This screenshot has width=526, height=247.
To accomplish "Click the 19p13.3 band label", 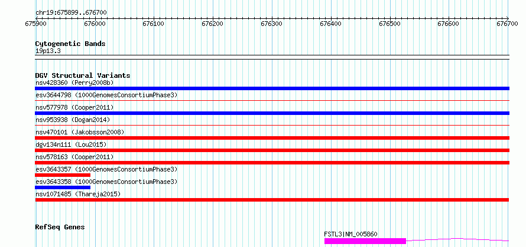I will tap(48, 51).
